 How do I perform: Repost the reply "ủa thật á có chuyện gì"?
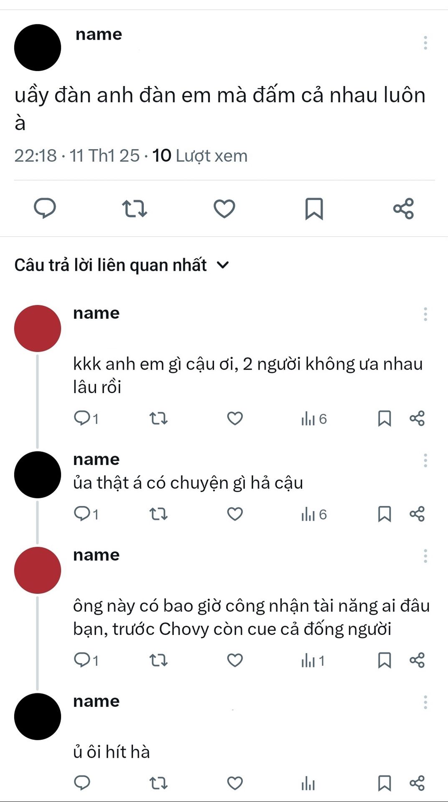coord(158,514)
